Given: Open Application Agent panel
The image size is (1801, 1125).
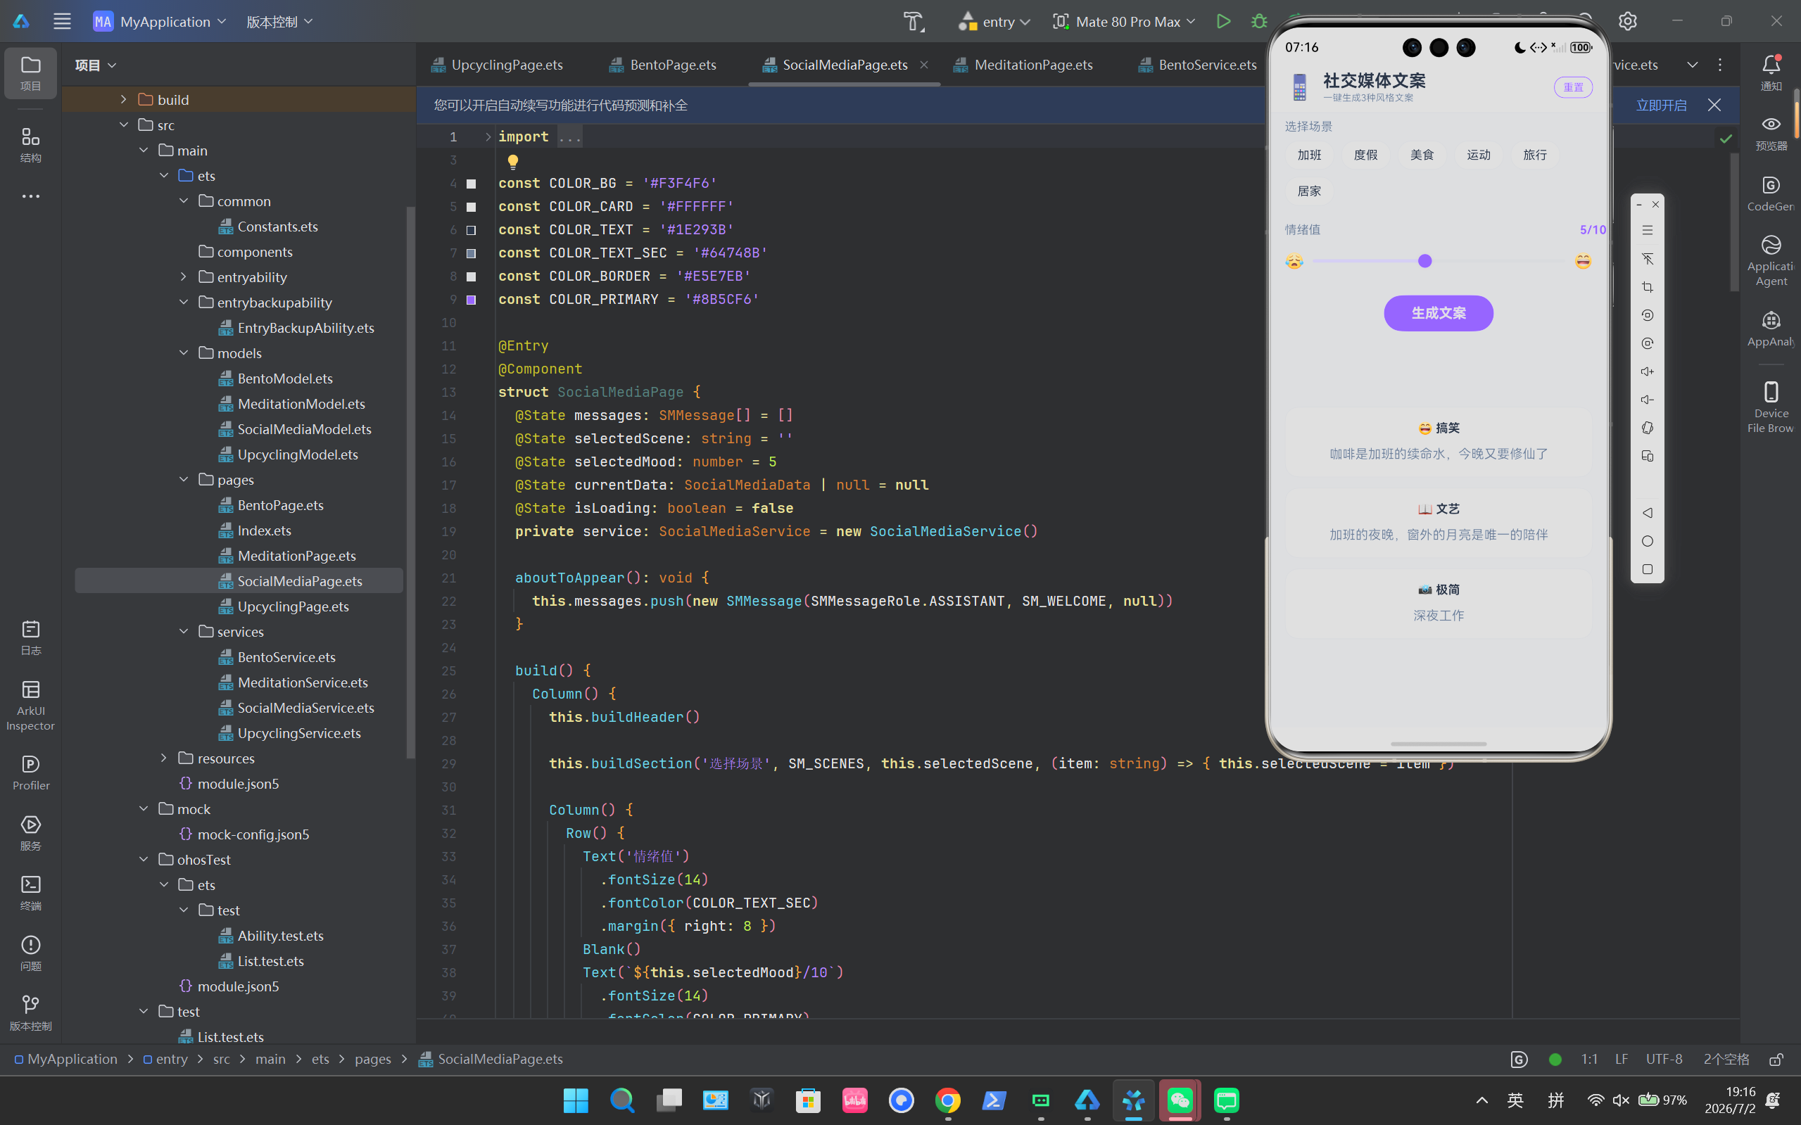Looking at the screenshot, I should click(x=1771, y=260).
